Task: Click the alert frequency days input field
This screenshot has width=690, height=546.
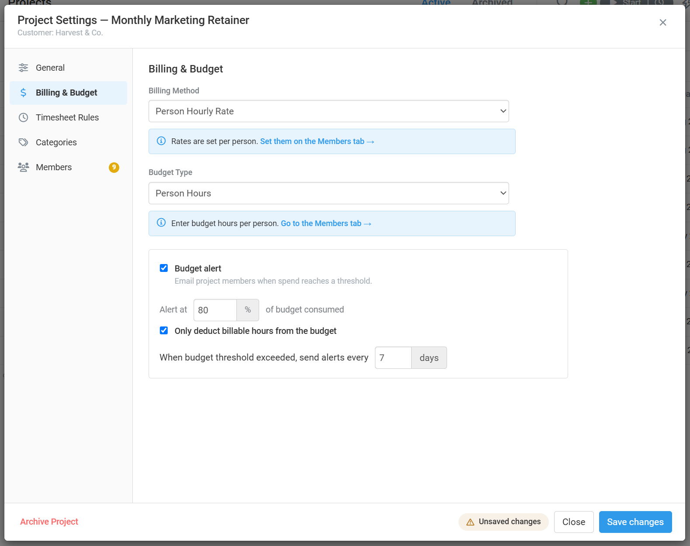Action: pyautogui.click(x=393, y=358)
